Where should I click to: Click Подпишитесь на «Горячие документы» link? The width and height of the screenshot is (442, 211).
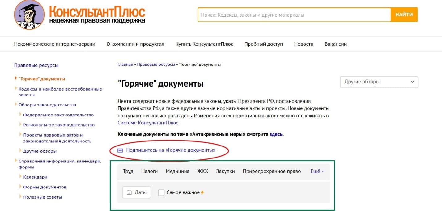tap(171, 150)
